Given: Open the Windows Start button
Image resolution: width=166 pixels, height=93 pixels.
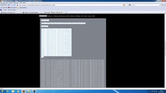Looking at the screenshot, I should (x=2, y=91).
